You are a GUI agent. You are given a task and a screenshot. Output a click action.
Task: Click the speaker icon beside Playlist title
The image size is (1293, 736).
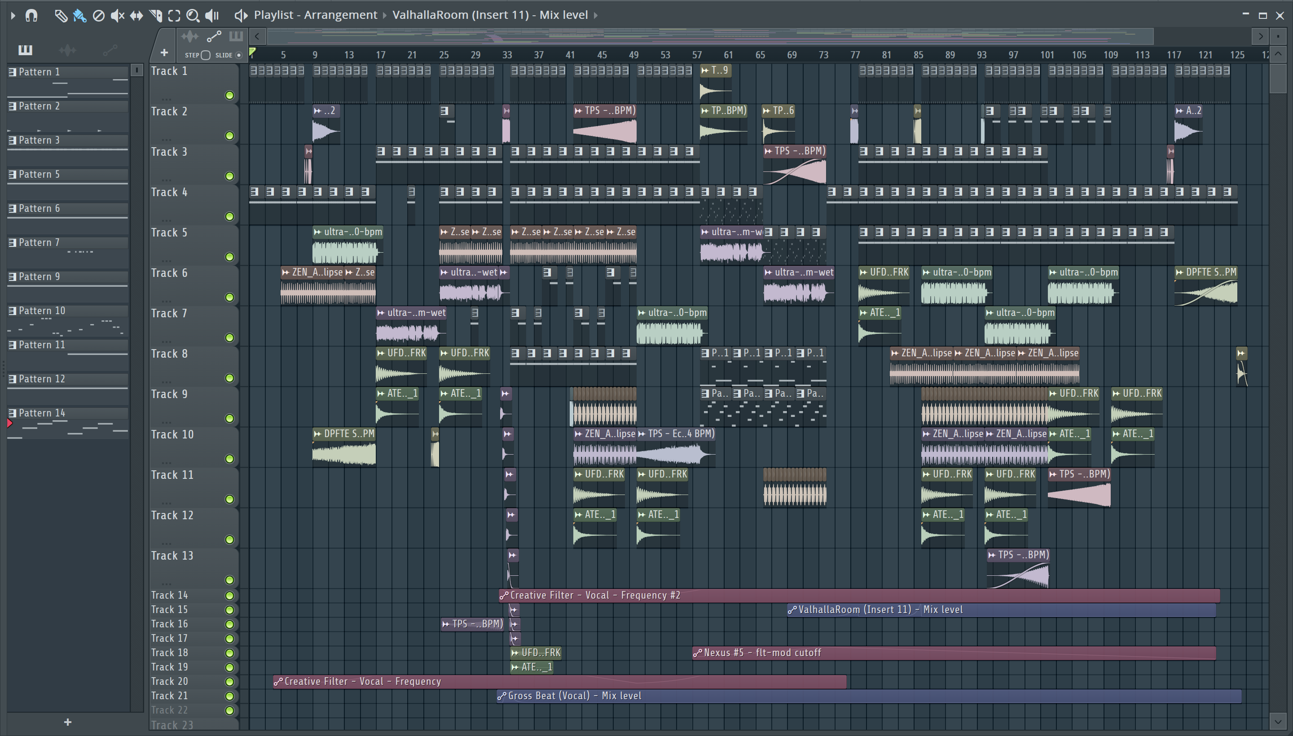coord(241,16)
